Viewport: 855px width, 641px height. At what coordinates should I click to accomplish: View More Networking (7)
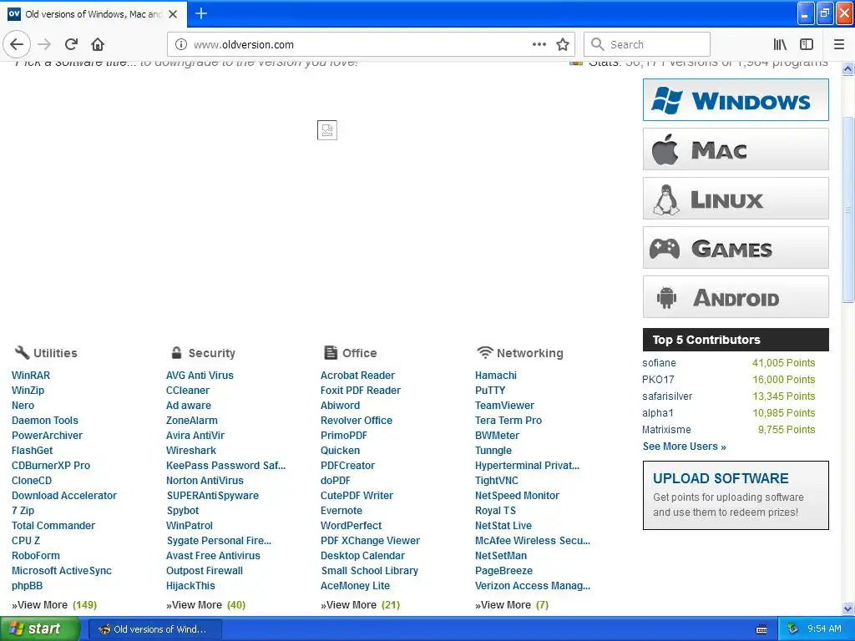(512, 605)
